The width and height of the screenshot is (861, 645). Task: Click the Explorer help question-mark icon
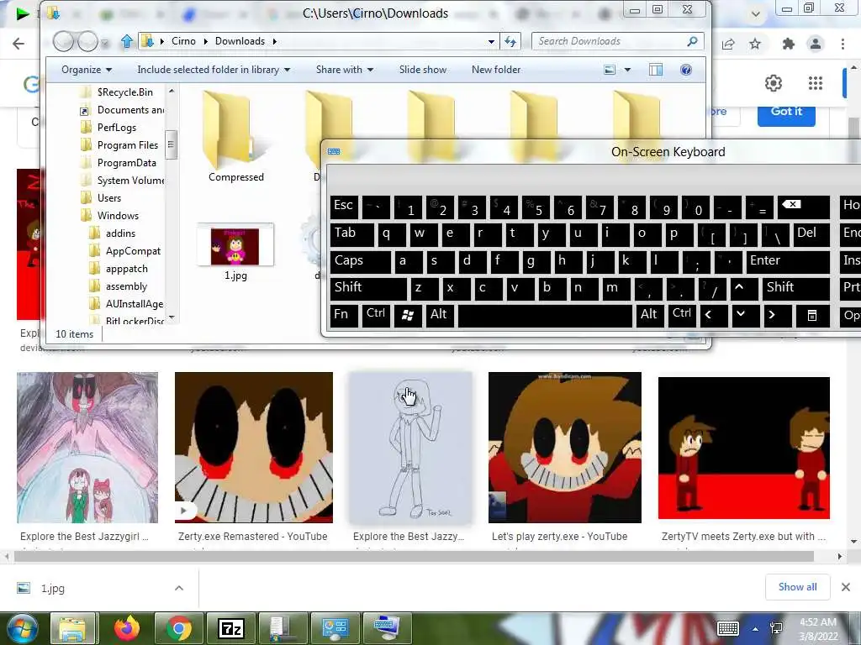[686, 70]
